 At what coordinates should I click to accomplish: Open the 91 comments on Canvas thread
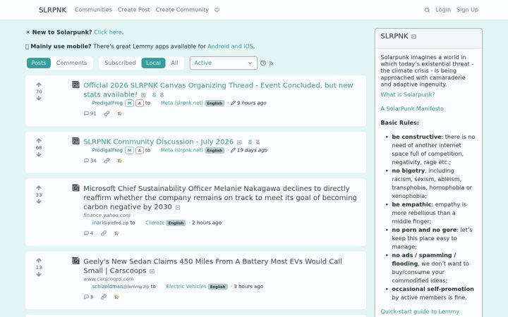[90, 113]
